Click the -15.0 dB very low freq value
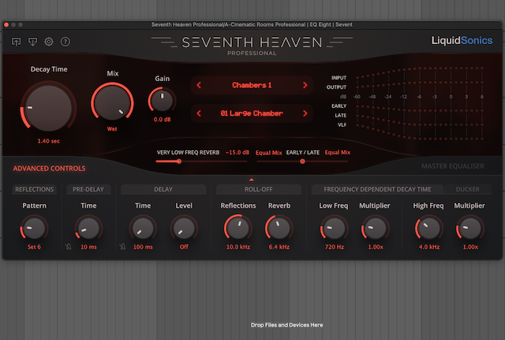505x340 pixels. tap(238, 153)
